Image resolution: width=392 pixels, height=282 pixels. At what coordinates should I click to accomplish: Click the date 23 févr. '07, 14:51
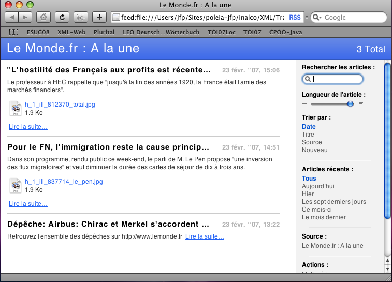point(251,147)
